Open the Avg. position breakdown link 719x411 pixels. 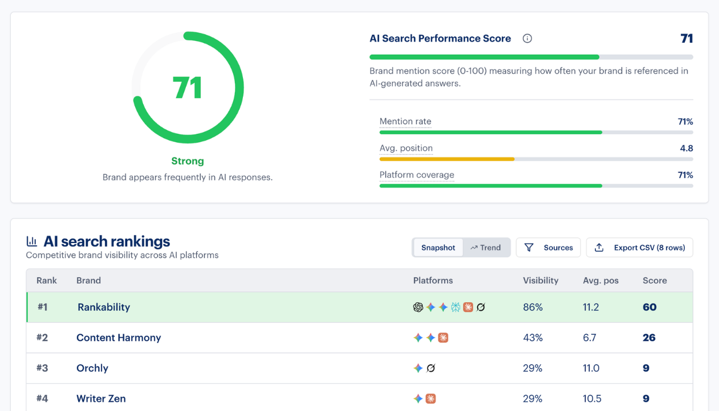coord(406,148)
